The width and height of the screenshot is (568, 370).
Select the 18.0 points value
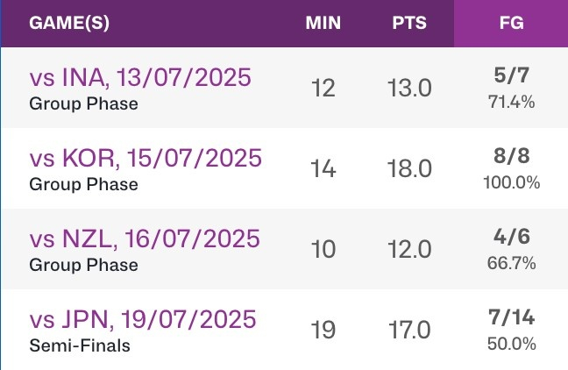pyautogui.click(x=409, y=169)
